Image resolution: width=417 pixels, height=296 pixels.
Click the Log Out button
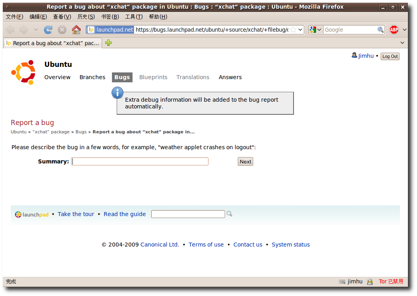[390, 56]
